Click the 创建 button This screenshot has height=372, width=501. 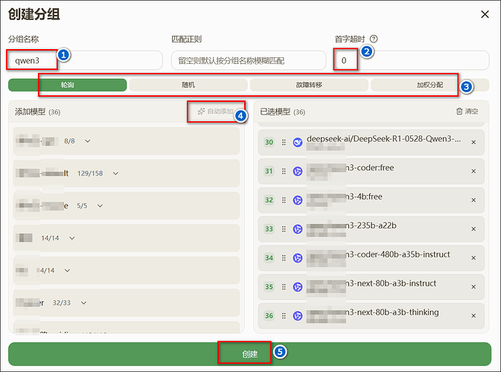(249, 354)
